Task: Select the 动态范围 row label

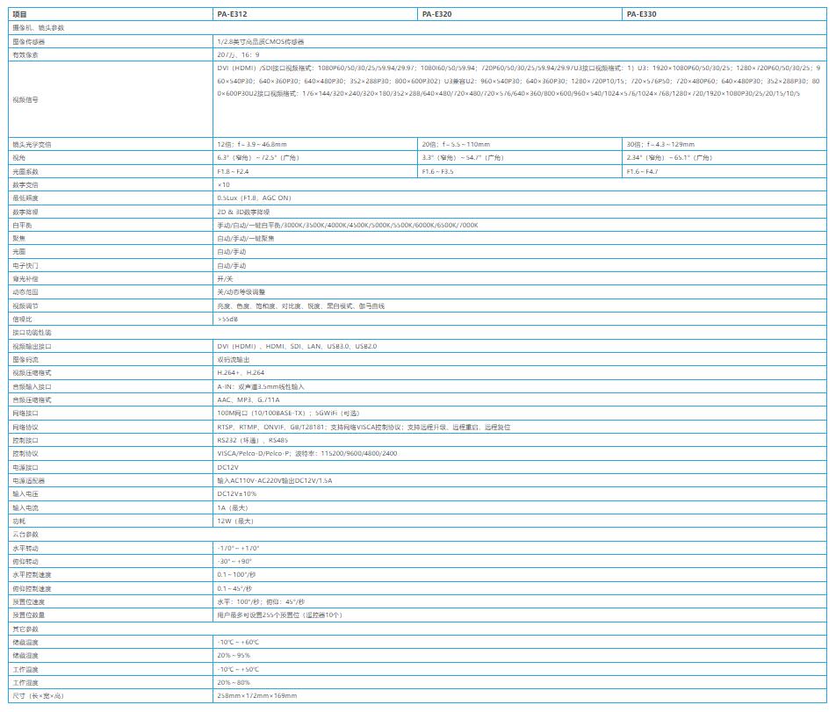Action: tap(25, 292)
